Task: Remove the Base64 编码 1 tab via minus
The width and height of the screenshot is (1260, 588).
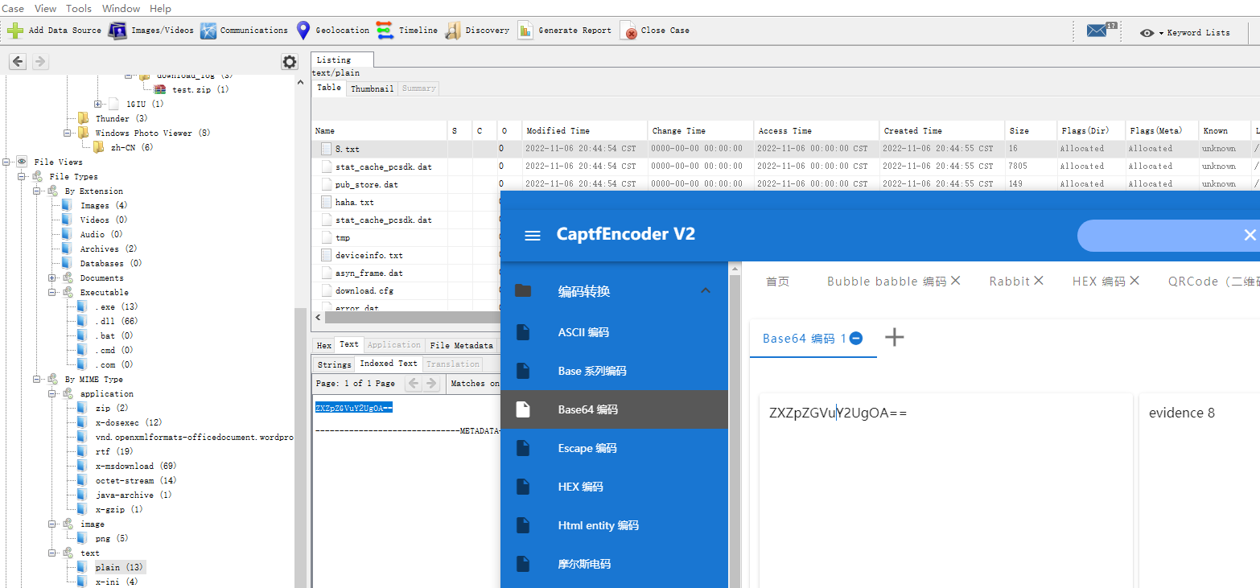Action: click(x=857, y=339)
